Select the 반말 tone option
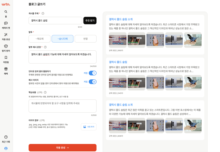Image resolution: width=220 pixels, height=152 pixels. 86,39
